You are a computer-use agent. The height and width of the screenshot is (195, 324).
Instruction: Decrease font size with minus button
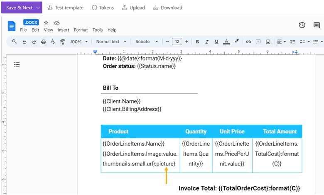coord(167,41)
